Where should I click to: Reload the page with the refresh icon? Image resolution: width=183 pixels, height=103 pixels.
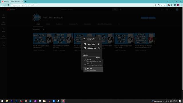pos(8,5)
